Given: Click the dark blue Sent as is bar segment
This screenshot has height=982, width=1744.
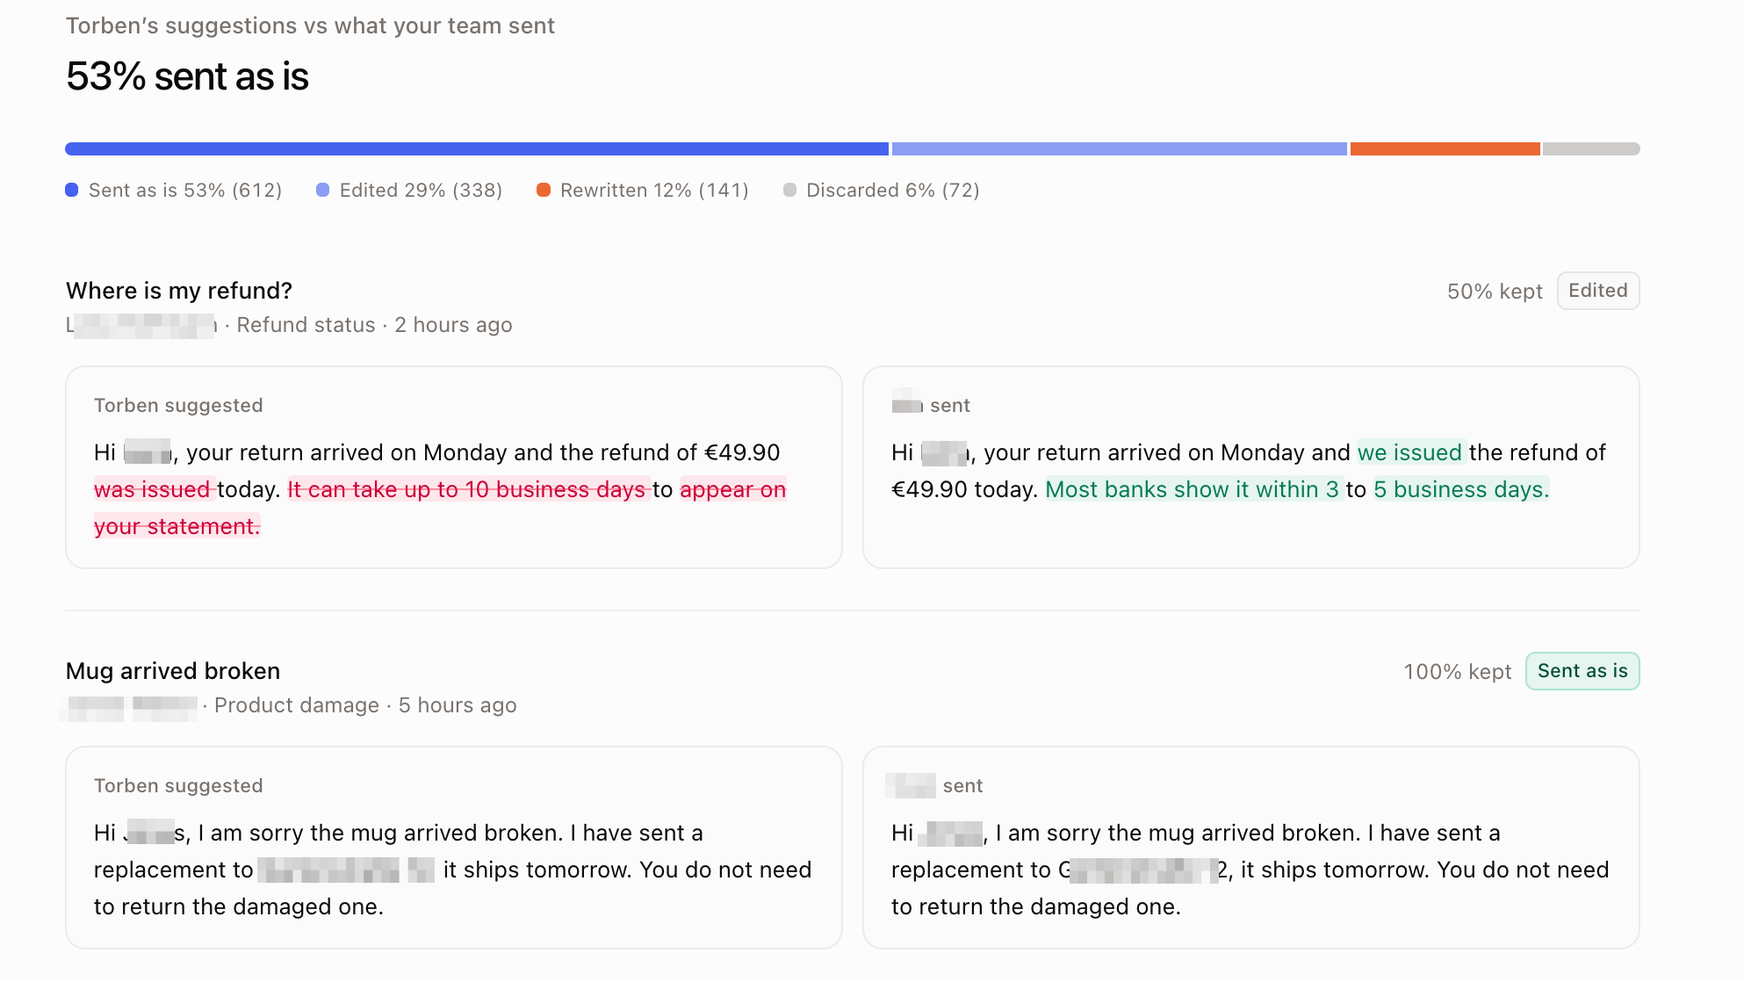Looking at the screenshot, I should [x=477, y=149].
